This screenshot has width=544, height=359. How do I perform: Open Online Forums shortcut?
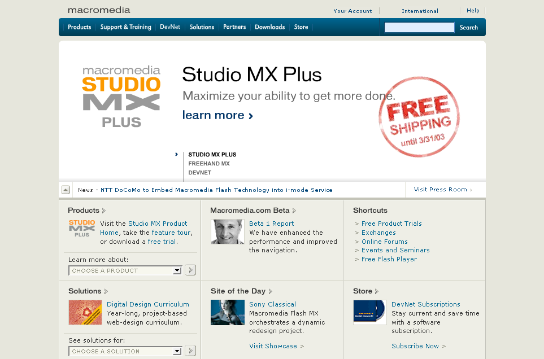tap(384, 242)
